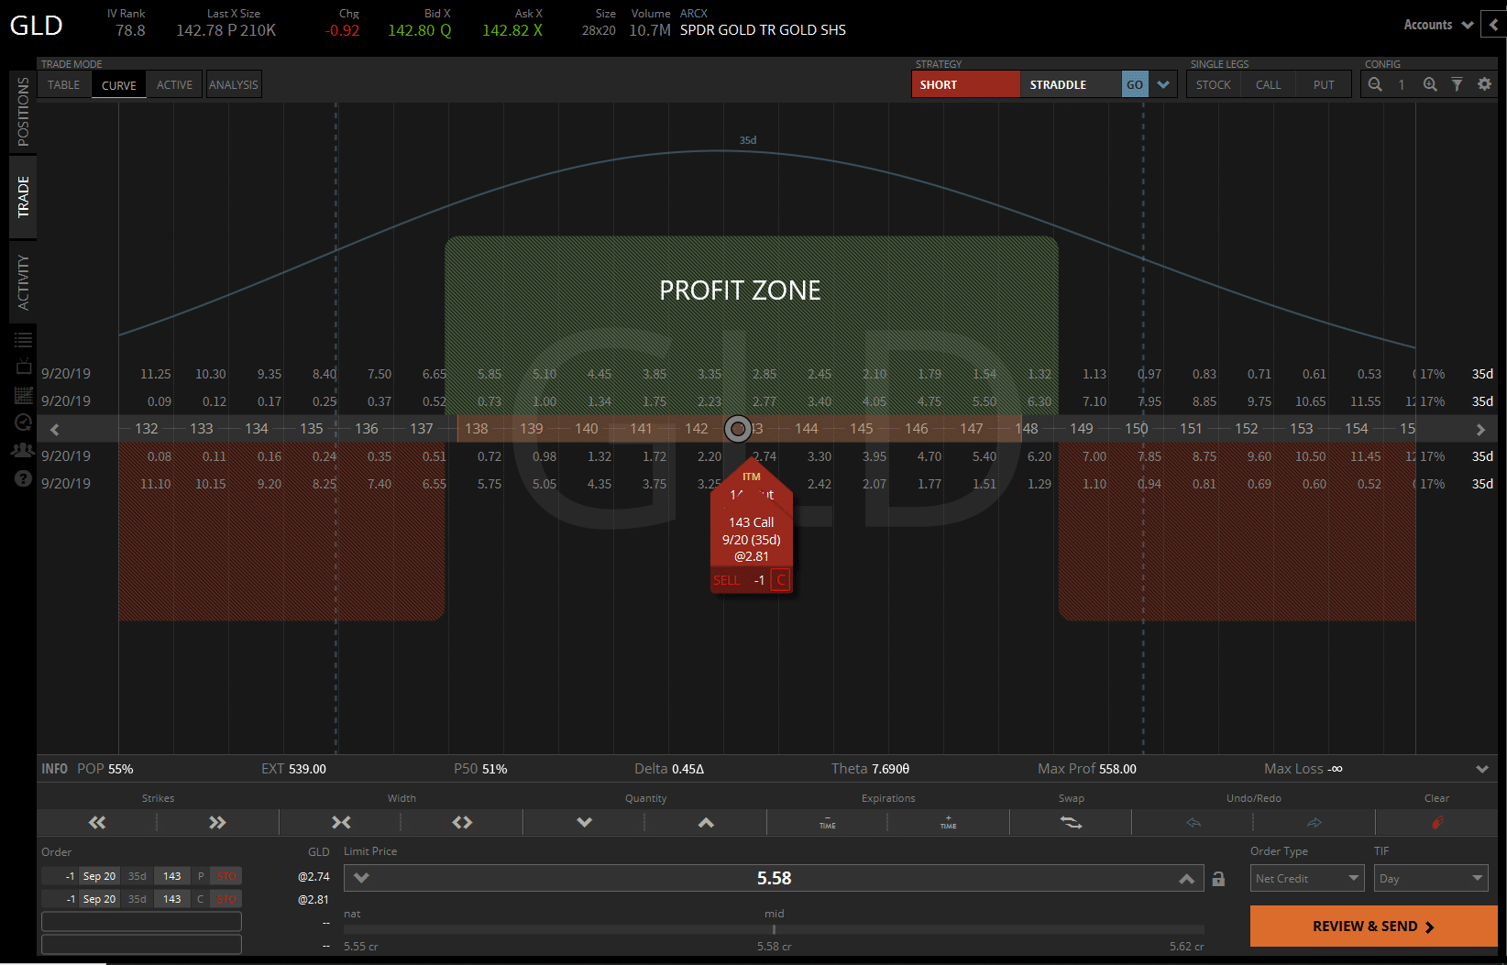The height and width of the screenshot is (965, 1507).
Task: Click the REVIEW & SEND button
Action: point(1372,926)
